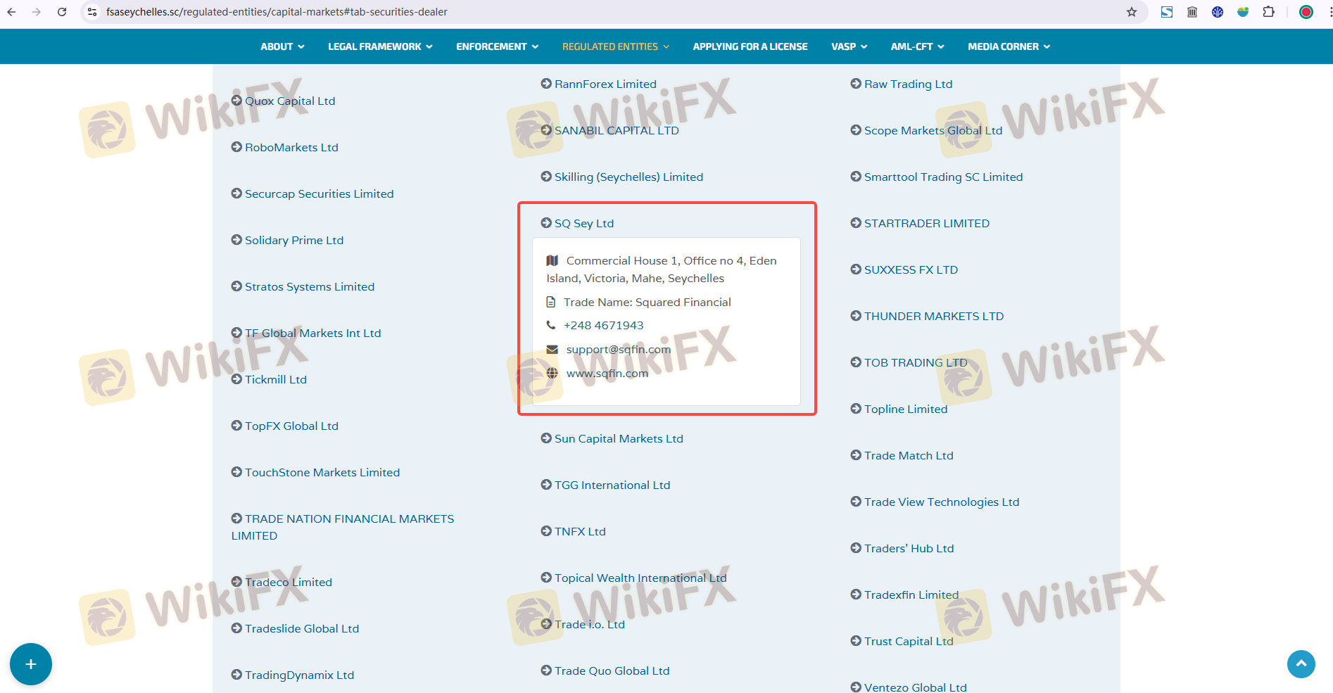
Task: Open the AML-CFT dropdown menu
Action: point(917,46)
